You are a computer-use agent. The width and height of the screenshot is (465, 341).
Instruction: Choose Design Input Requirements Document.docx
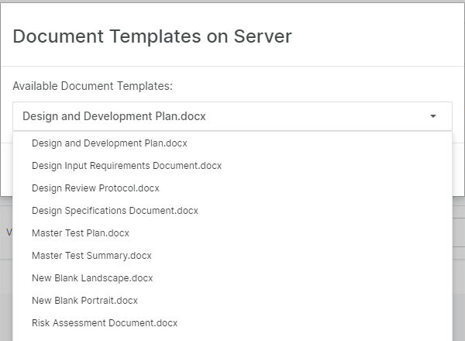[126, 165]
